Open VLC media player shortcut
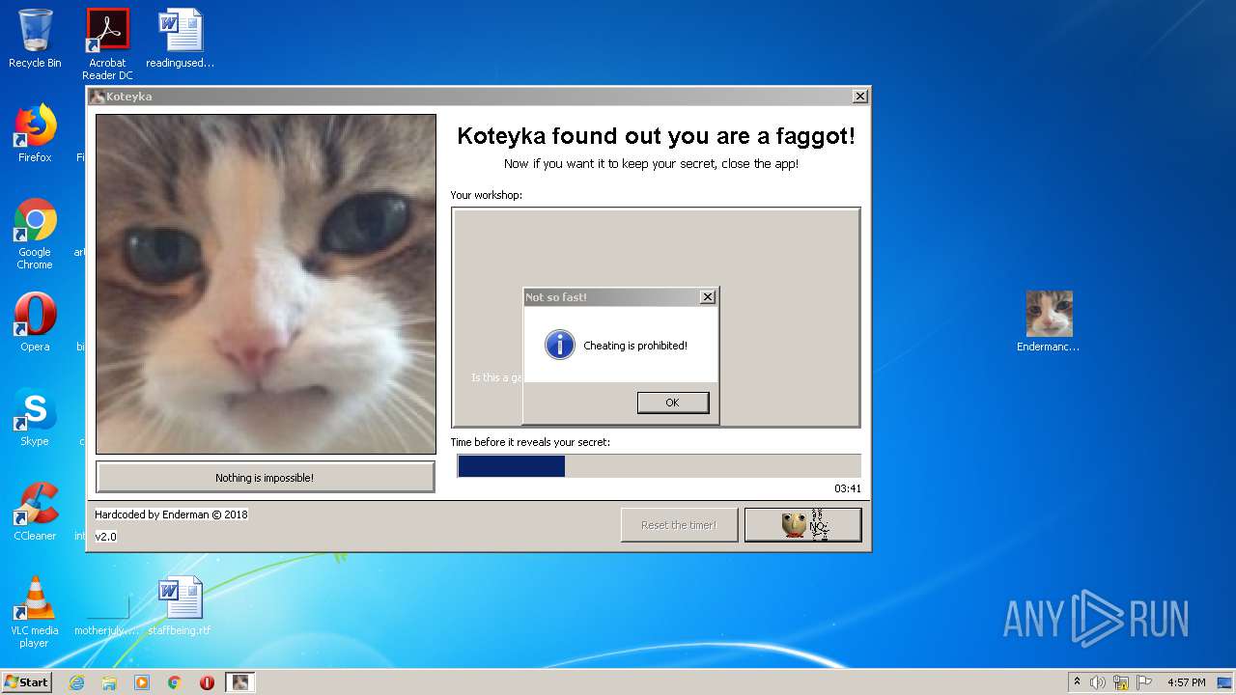Viewport: 1236px width, 695px height. pos(35,612)
